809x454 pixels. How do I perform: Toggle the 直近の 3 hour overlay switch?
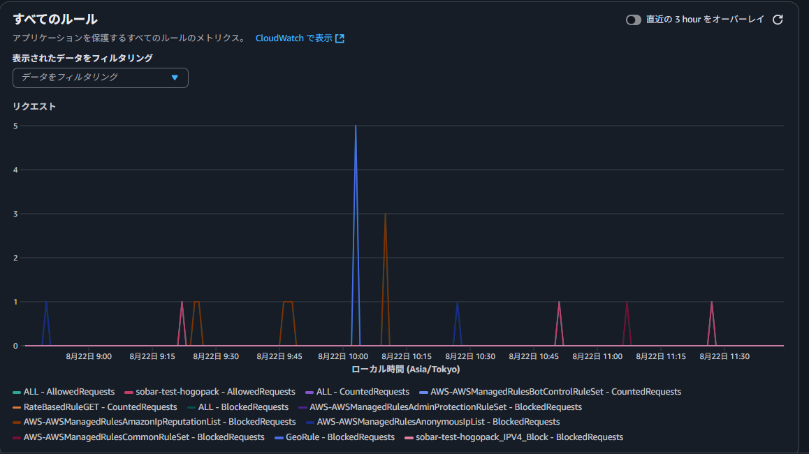coord(633,20)
